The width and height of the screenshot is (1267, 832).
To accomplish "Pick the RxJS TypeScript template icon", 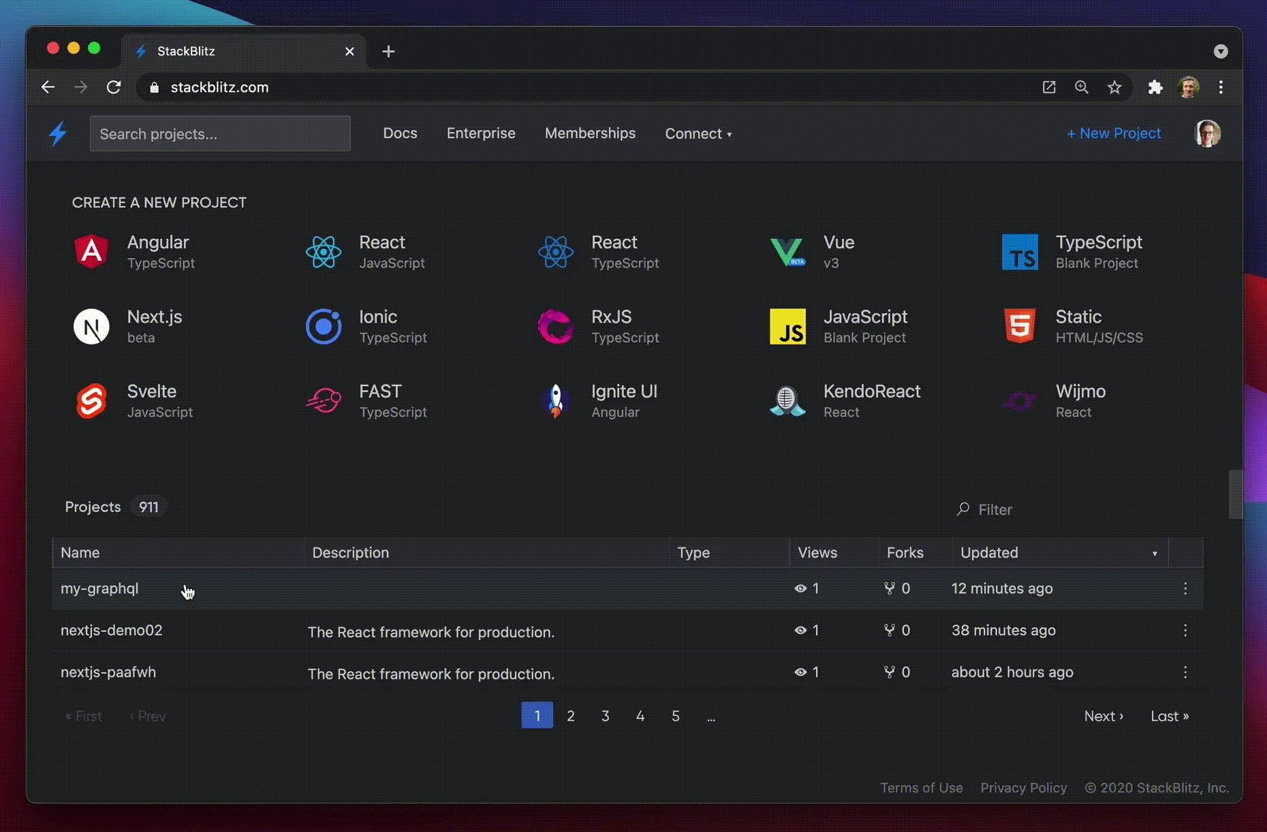I will tap(555, 327).
